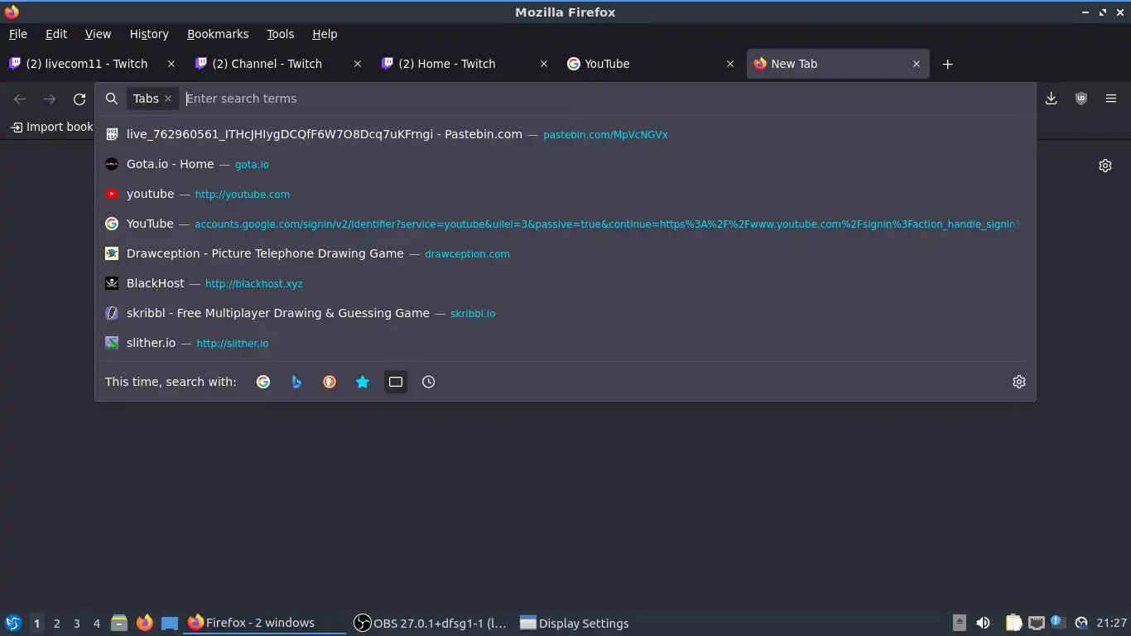Switch to workspace 4
Screen dimensions: 1131x636
(x=96, y=624)
